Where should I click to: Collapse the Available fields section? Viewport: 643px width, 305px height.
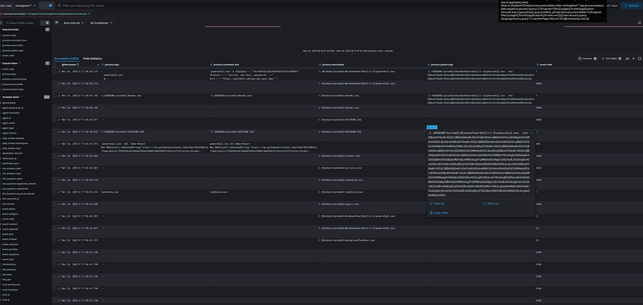(x=11, y=97)
